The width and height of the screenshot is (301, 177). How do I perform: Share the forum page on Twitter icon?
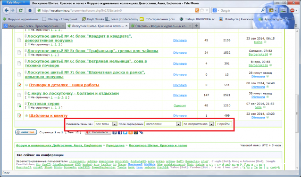pyautogui.click(x=125, y=132)
